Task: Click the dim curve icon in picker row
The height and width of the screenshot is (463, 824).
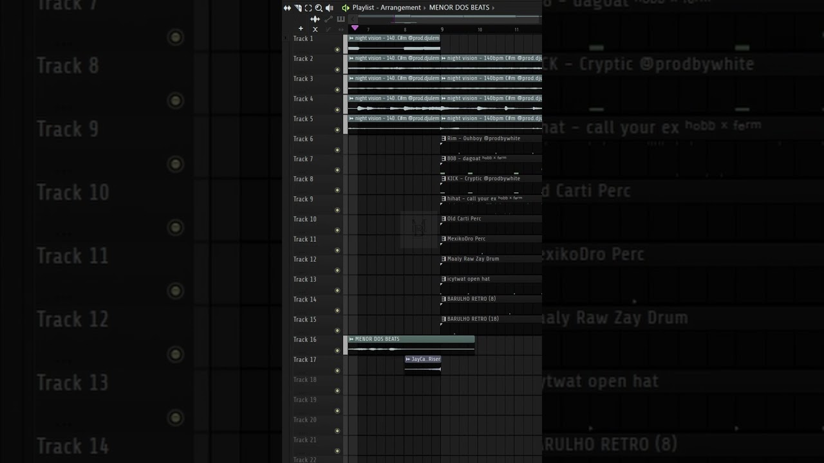Action: [328, 29]
